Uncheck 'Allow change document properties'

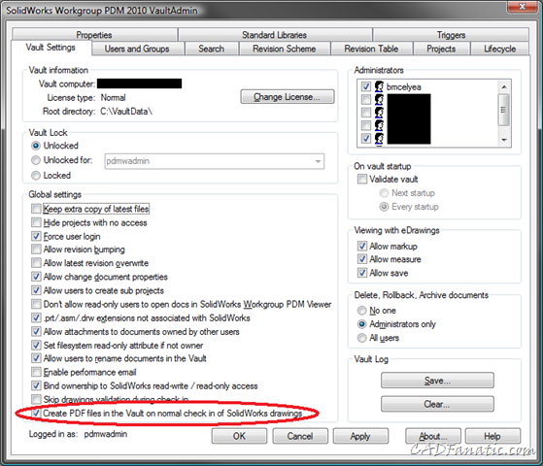point(36,277)
